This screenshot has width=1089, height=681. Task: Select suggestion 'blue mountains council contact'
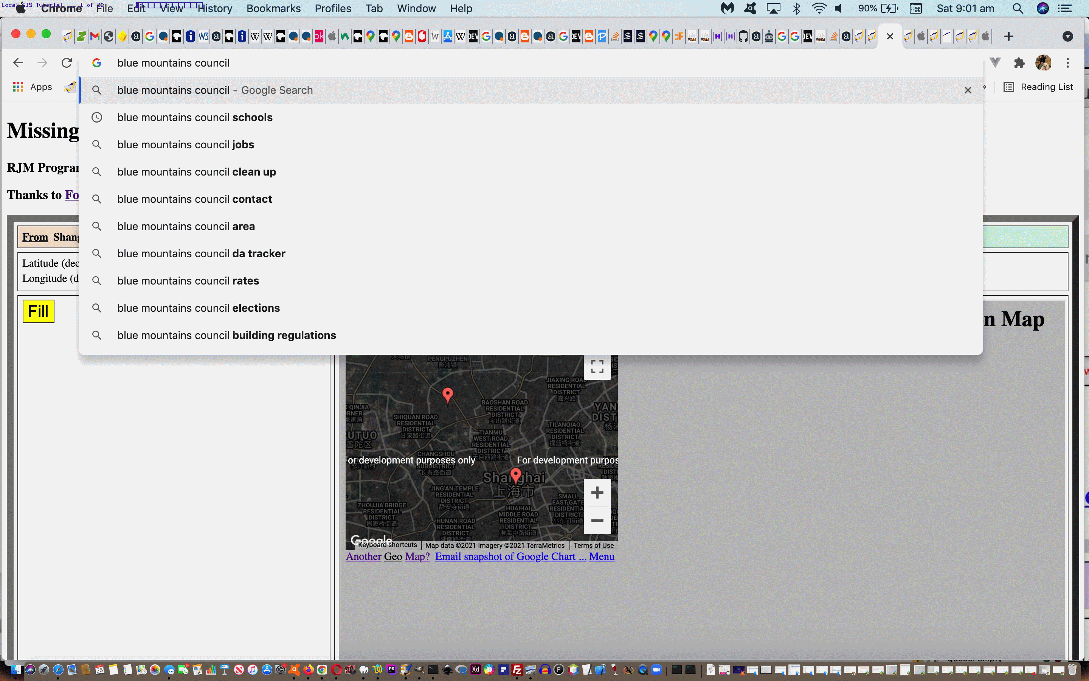531,199
